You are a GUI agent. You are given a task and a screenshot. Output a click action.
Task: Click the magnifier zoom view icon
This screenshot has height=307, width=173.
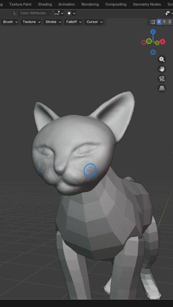tap(162, 59)
